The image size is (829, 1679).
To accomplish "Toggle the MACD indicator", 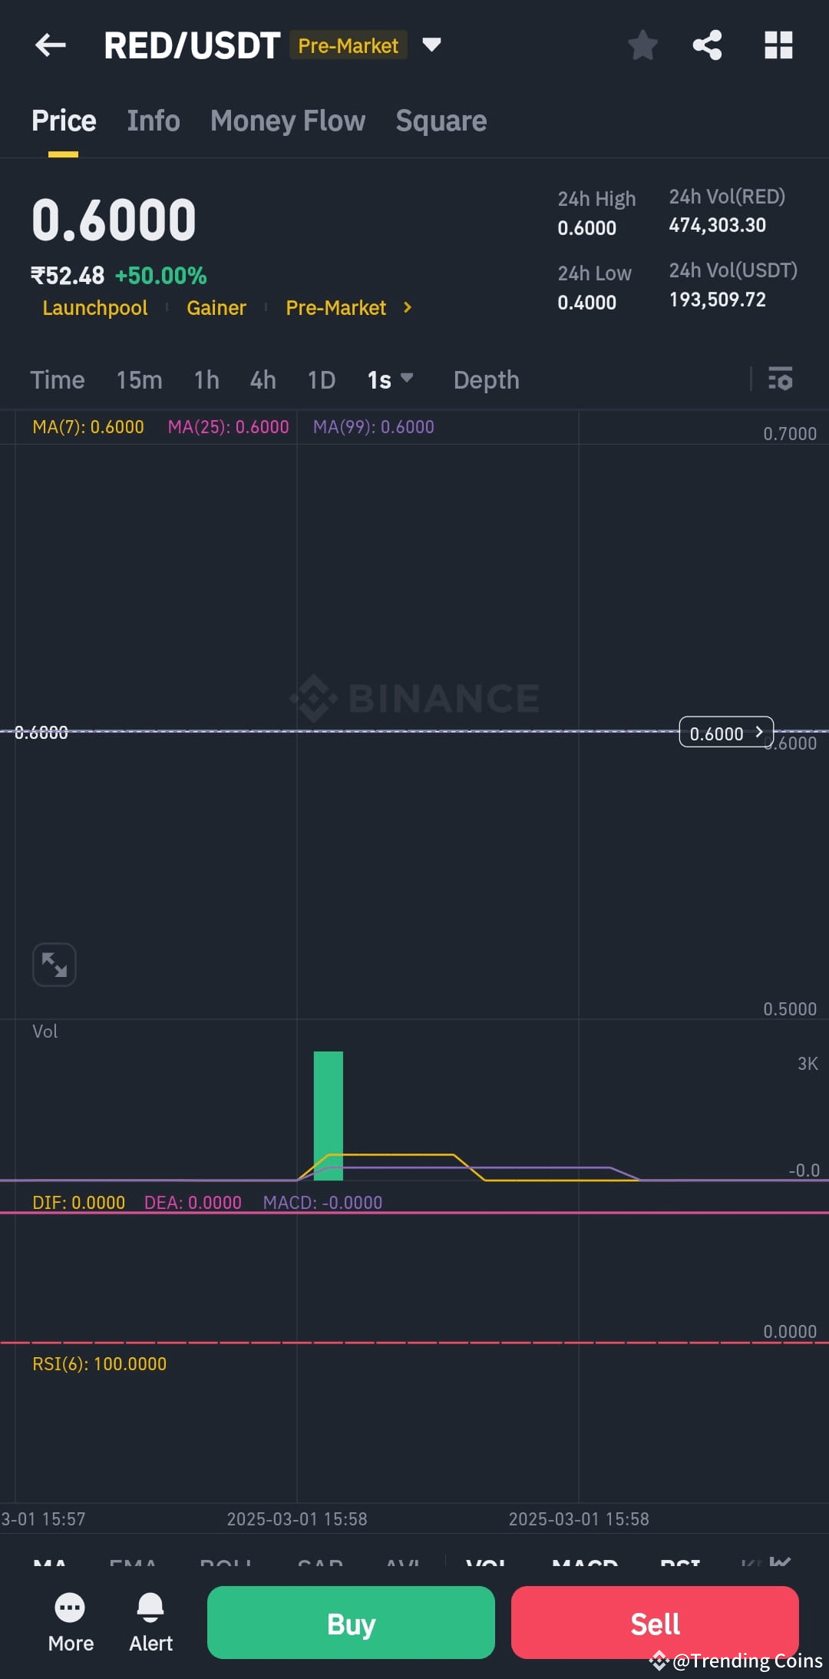I will (585, 1562).
